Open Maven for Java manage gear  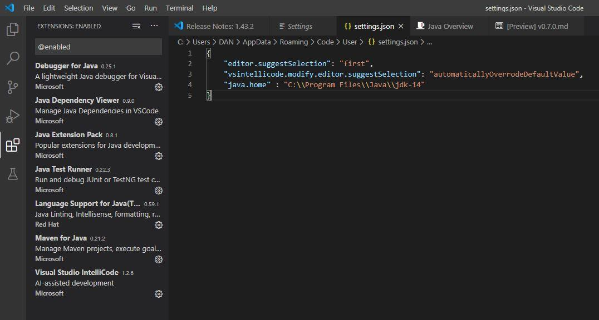[x=159, y=259]
